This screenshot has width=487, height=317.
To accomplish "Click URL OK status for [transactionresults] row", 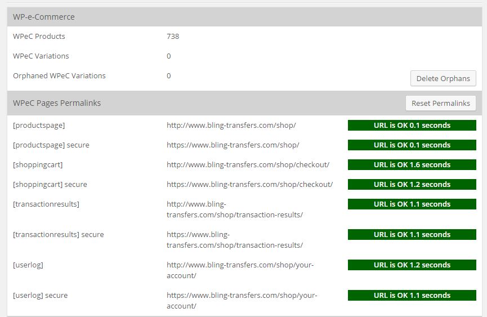I will pyautogui.click(x=412, y=204).
